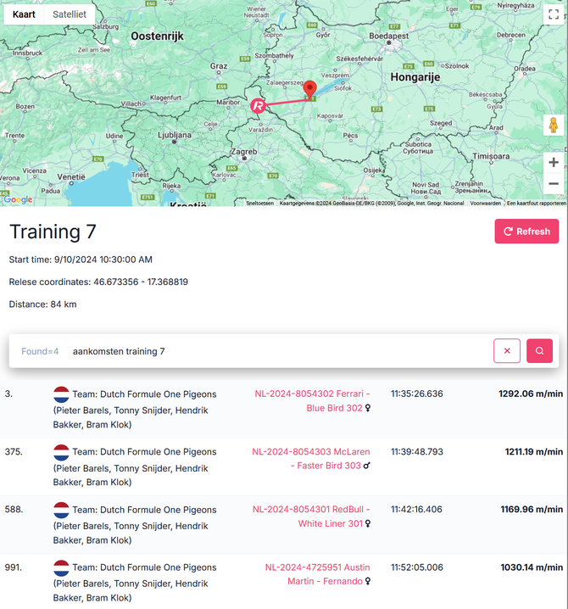Select arrival time 11:42:16.406
568x609 pixels.
(416, 509)
